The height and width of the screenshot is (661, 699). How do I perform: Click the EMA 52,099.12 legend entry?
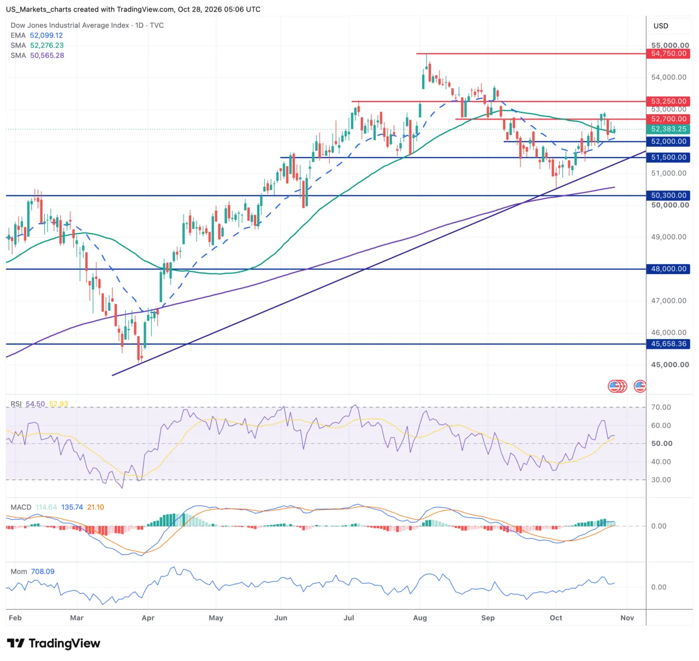pyautogui.click(x=37, y=35)
